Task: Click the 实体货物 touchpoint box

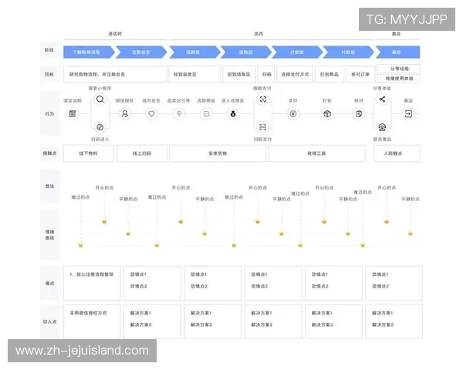Action: click(218, 153)
